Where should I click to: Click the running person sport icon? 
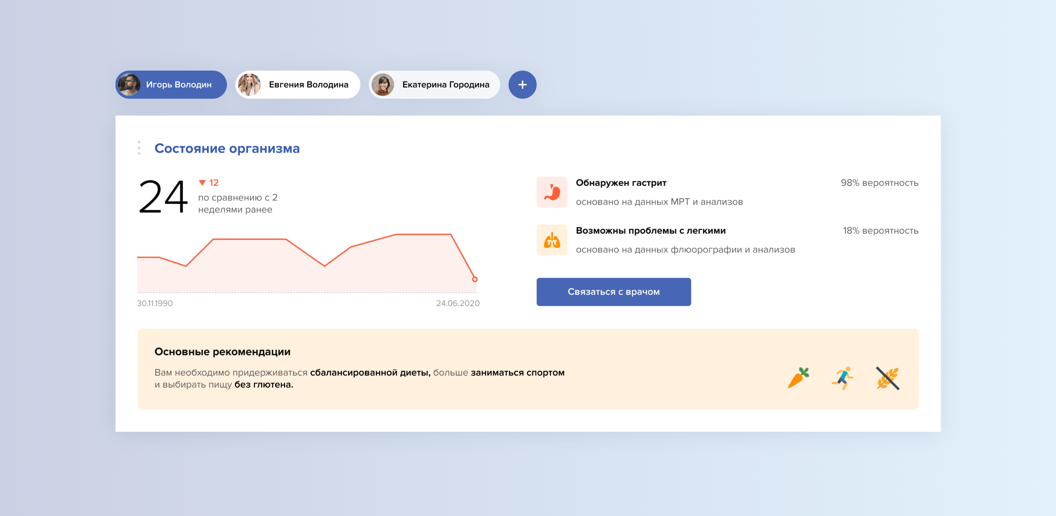click(843, 378)
